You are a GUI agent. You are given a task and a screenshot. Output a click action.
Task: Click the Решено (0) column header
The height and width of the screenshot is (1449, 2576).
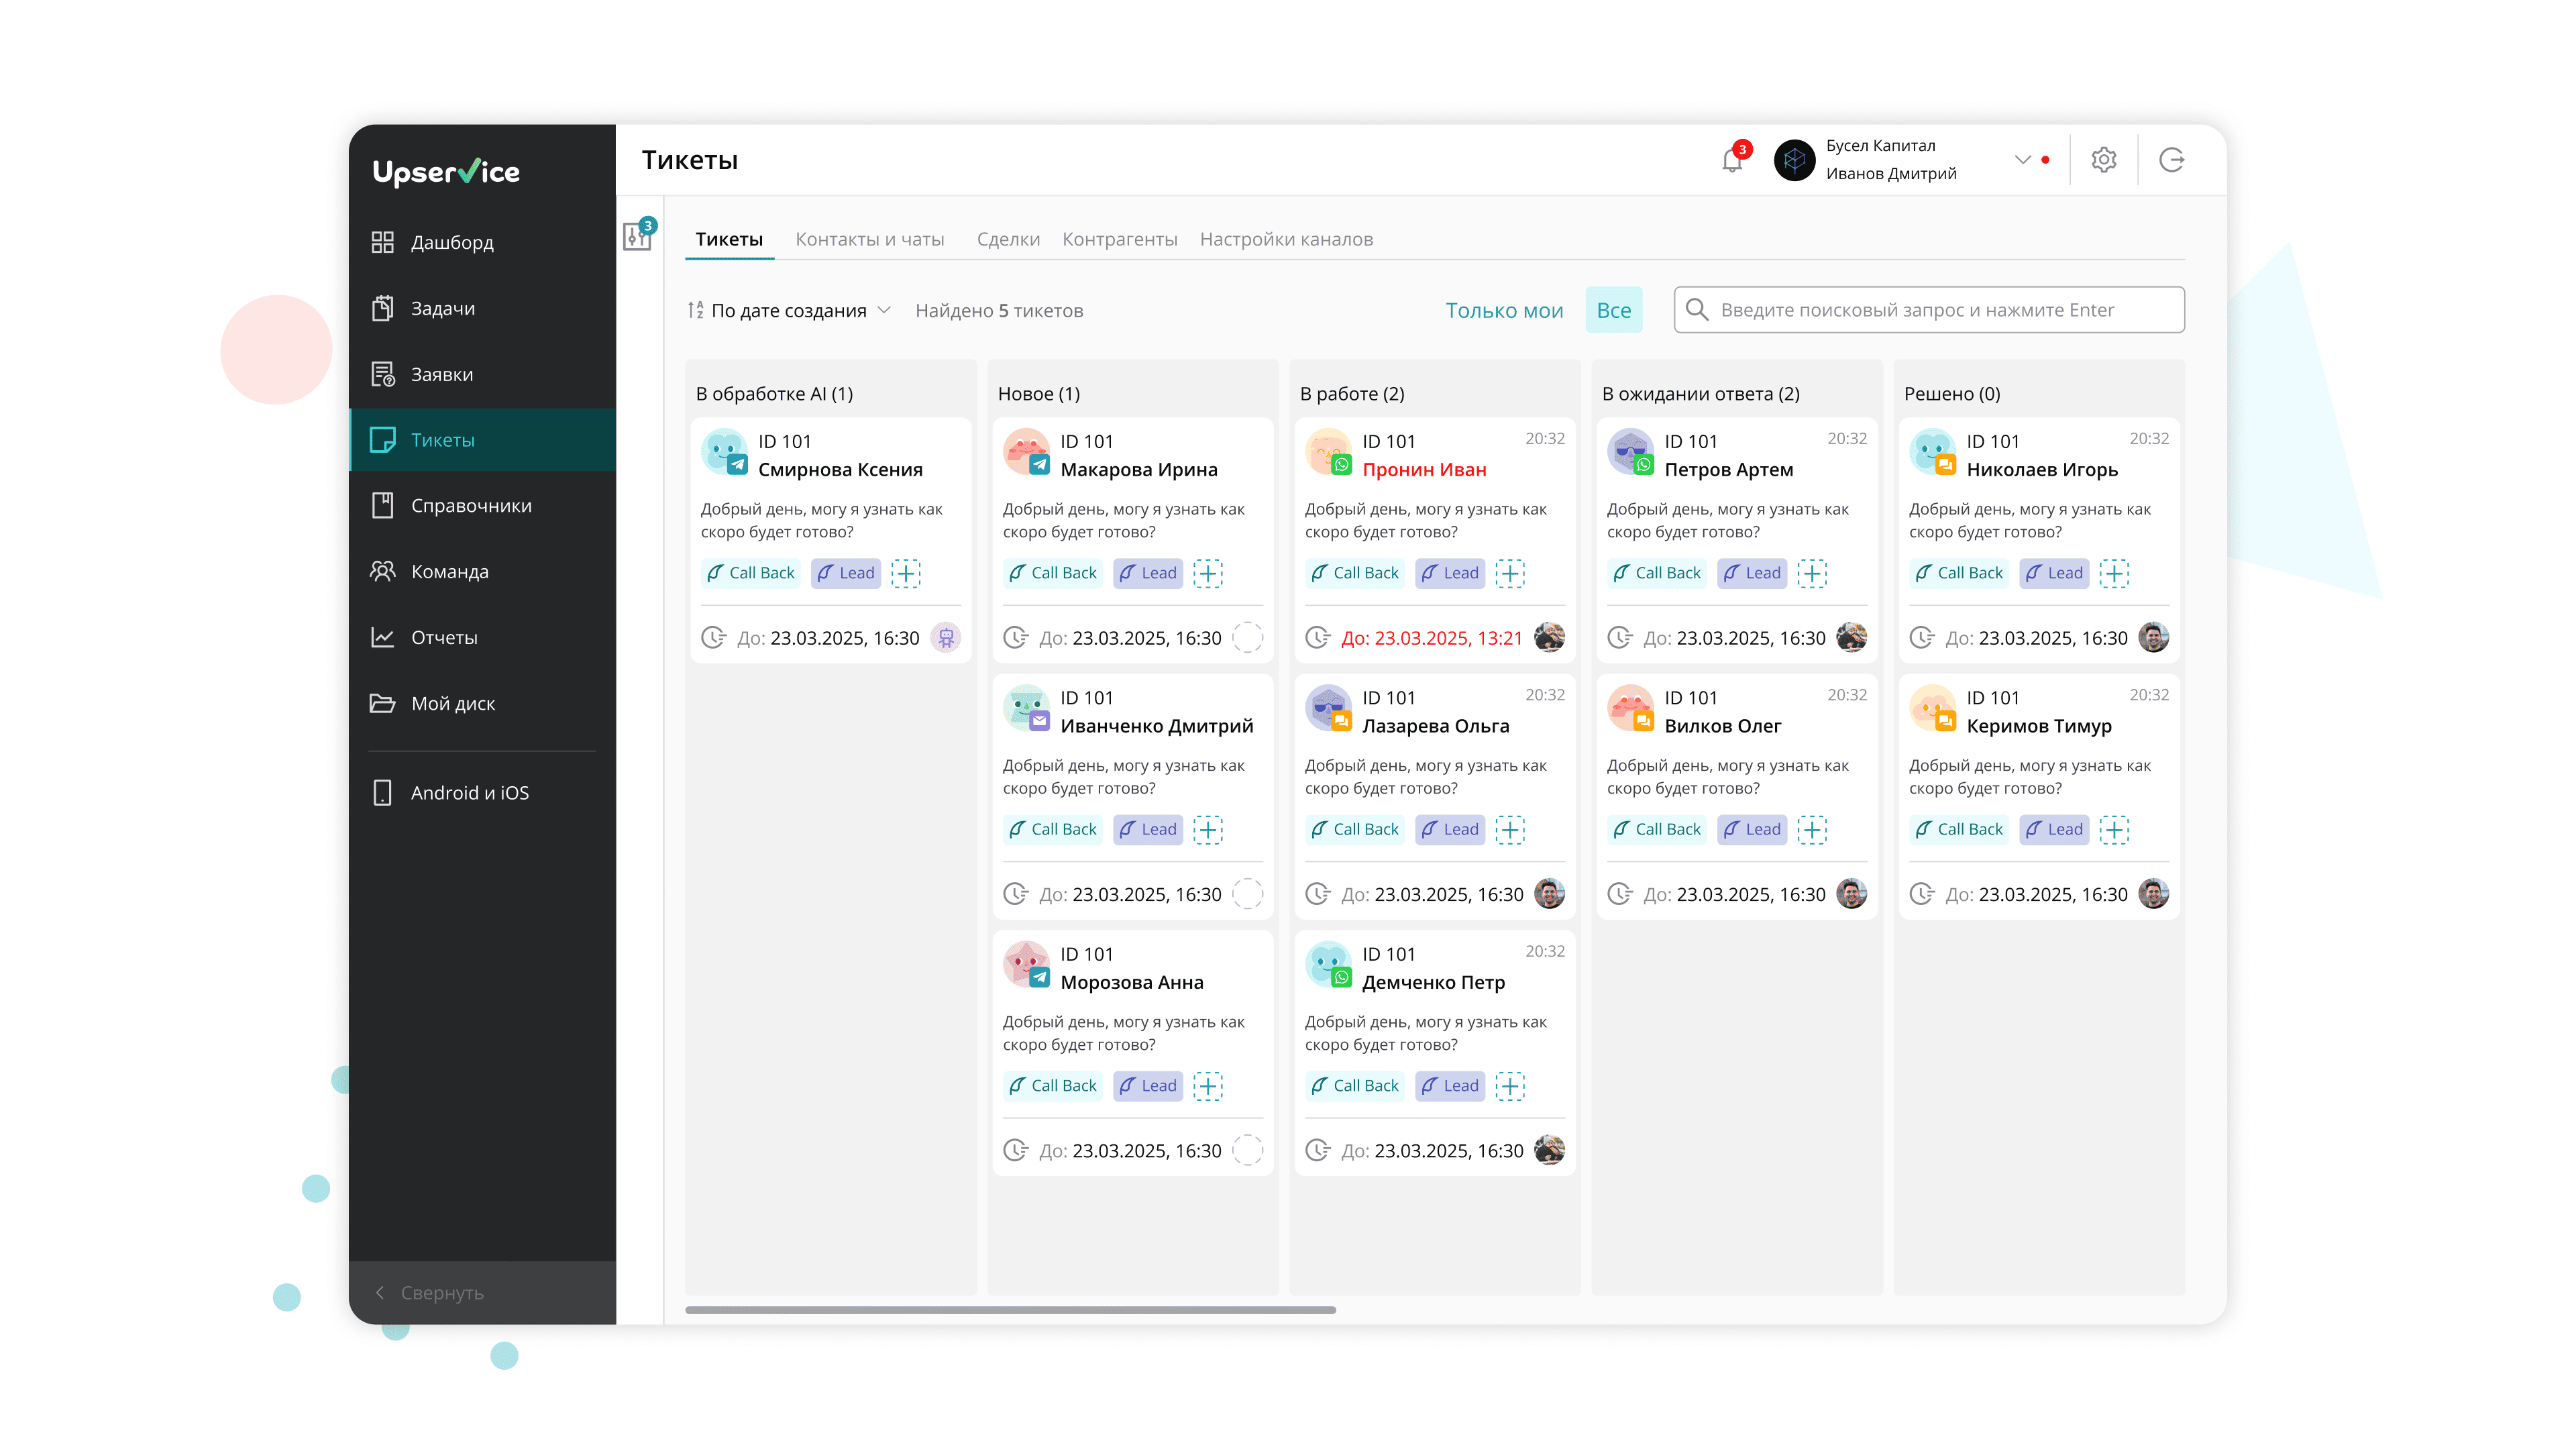[1952, 394]
